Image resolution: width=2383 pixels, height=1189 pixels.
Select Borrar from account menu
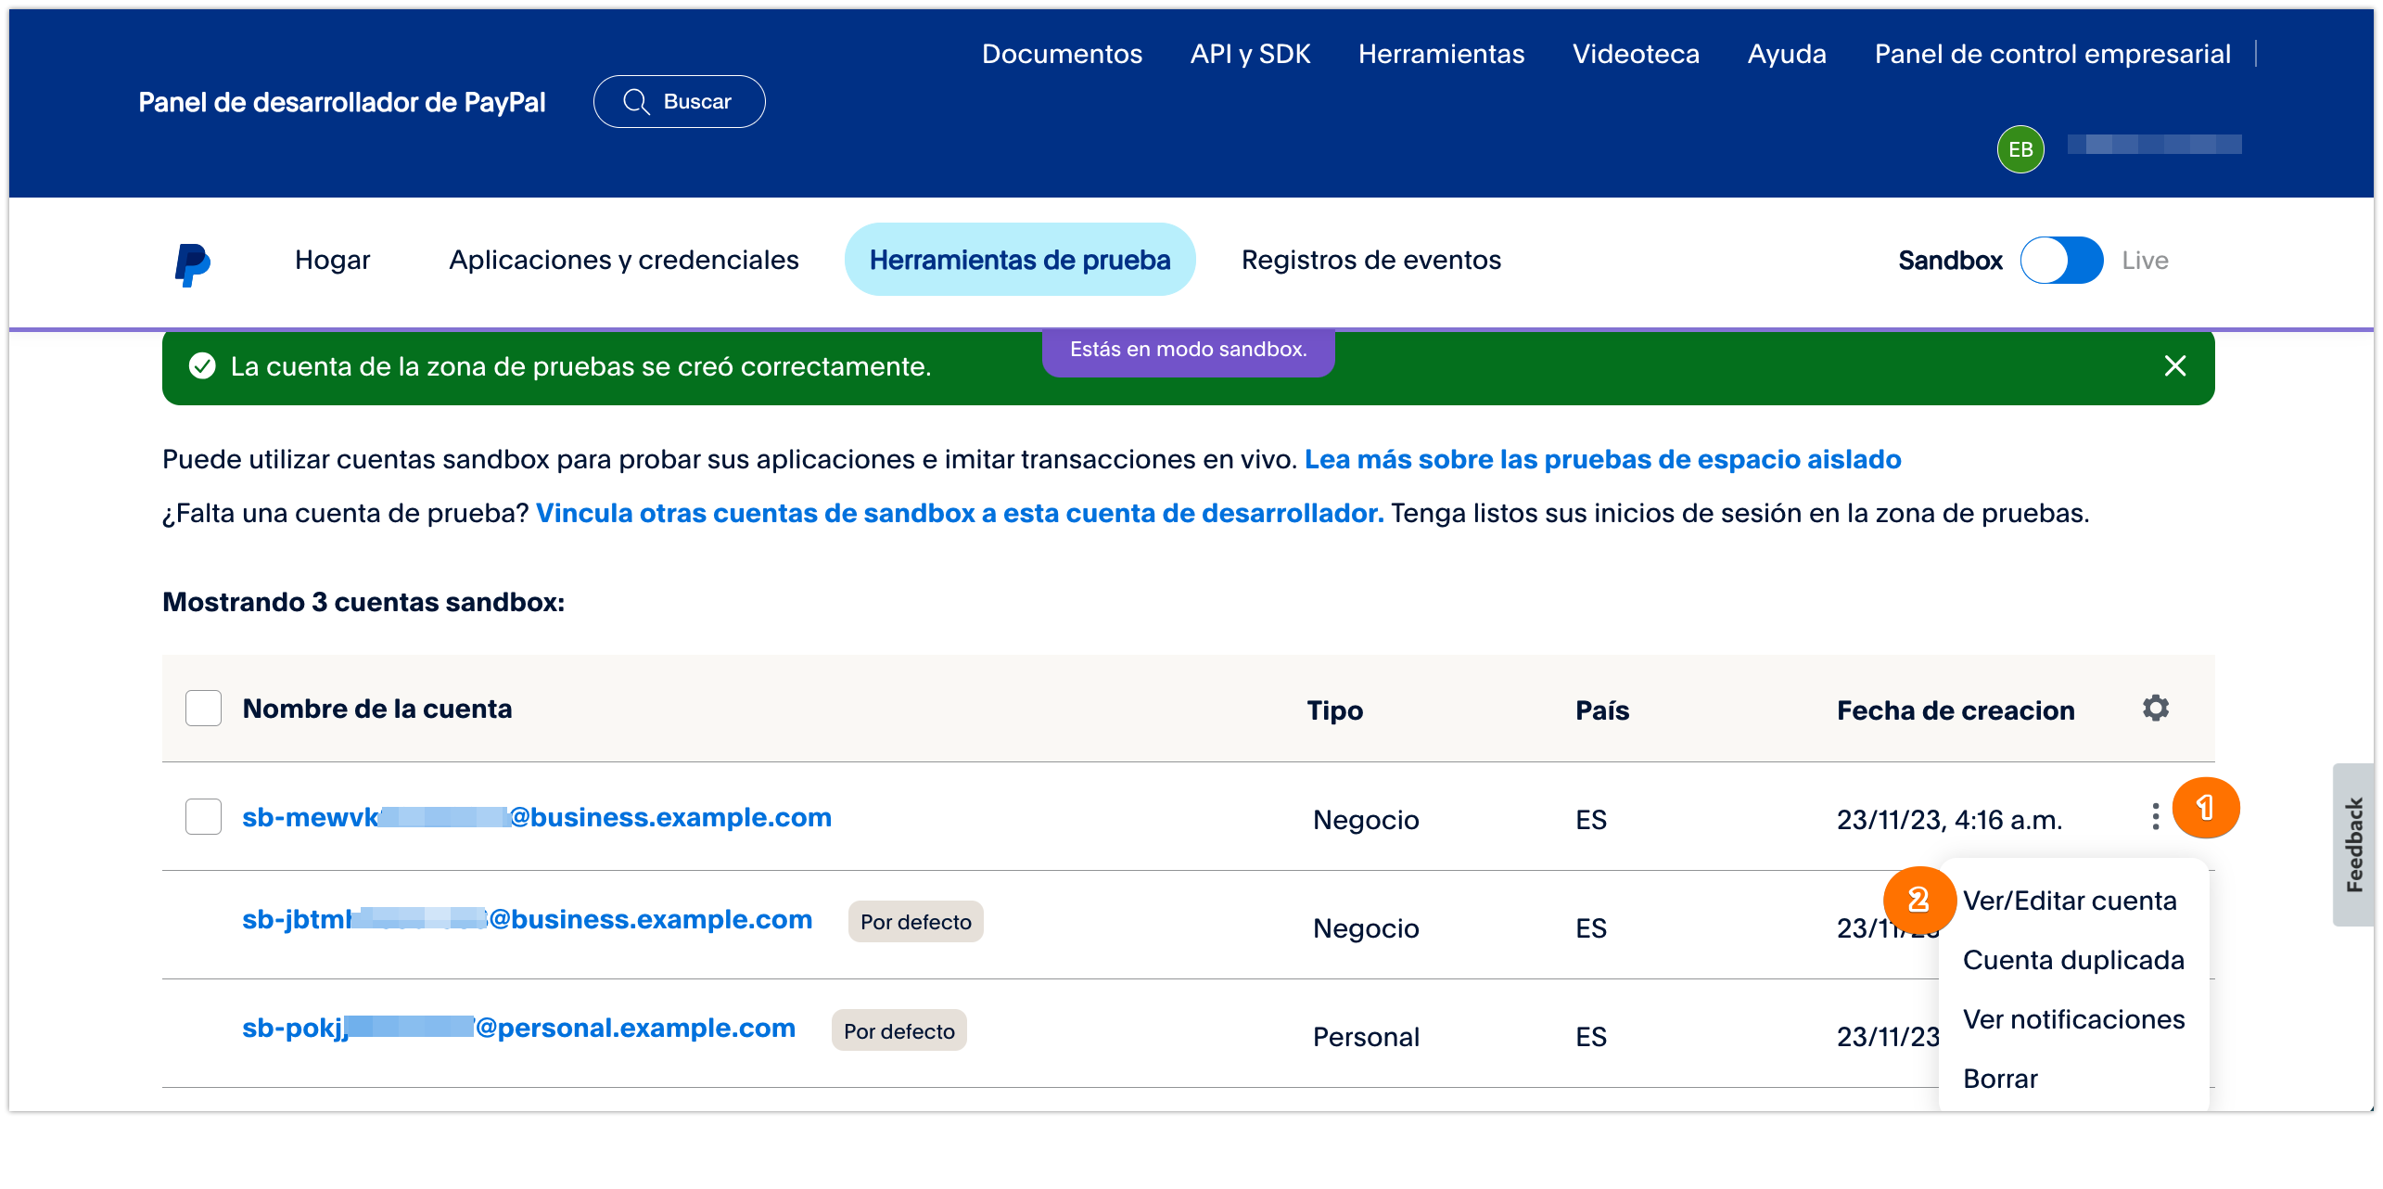coord(2000,1079)
